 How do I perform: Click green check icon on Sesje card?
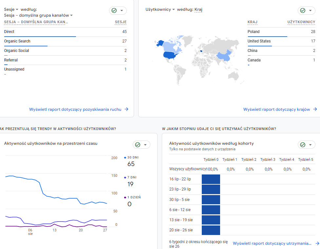click(x=114, y=10)
